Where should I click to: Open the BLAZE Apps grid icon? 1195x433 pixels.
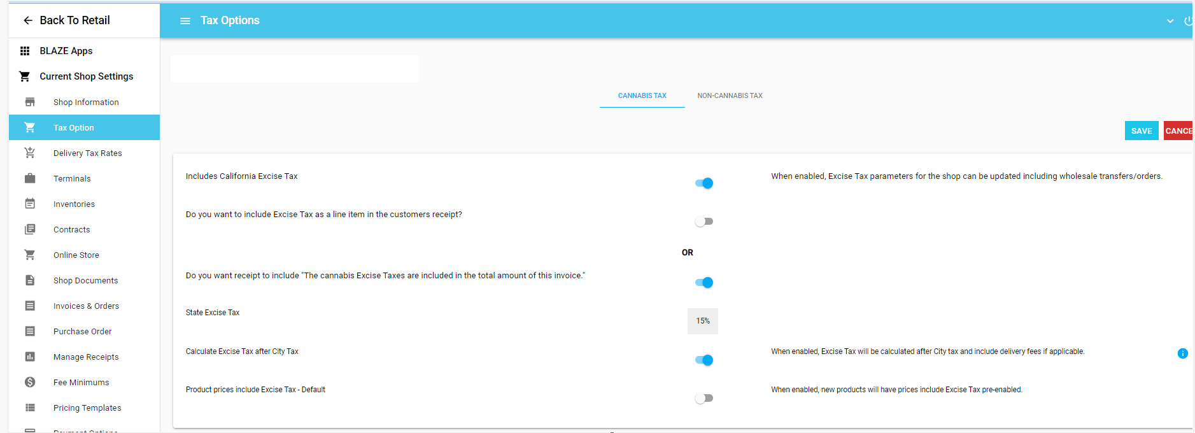coord(25,51)
